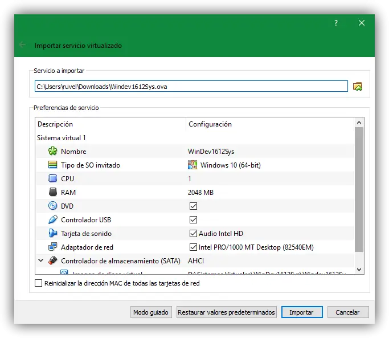Click the Tarjeta de sonido icon
Screen dimensions: 389x338
[52, 233]
